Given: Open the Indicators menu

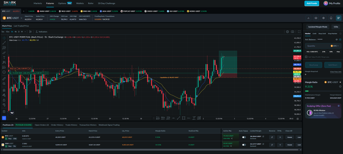Looking at the screenshot, I should (x=41, y=32).
